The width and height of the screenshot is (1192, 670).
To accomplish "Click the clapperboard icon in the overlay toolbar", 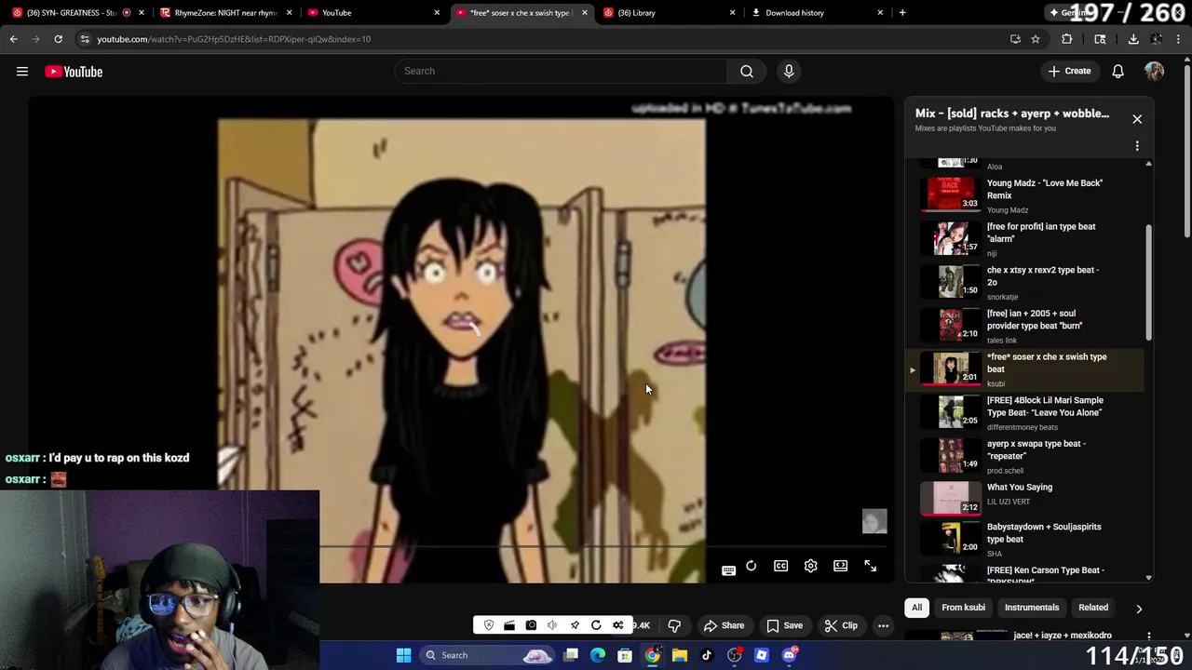I will tap(509, 625).
